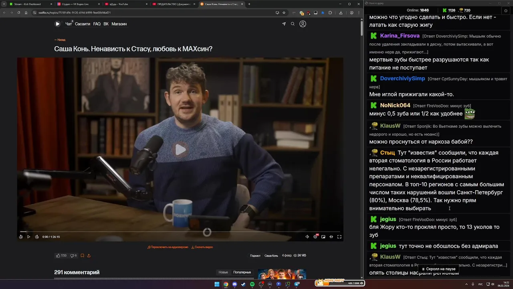This screenshot has height=289, width=513.
Task: Open video quality settings gear
Action: [x=315, y=237]
